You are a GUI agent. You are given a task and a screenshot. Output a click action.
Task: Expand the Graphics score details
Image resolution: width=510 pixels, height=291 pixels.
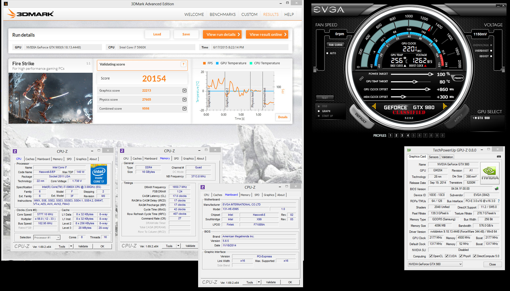[184, 91]
